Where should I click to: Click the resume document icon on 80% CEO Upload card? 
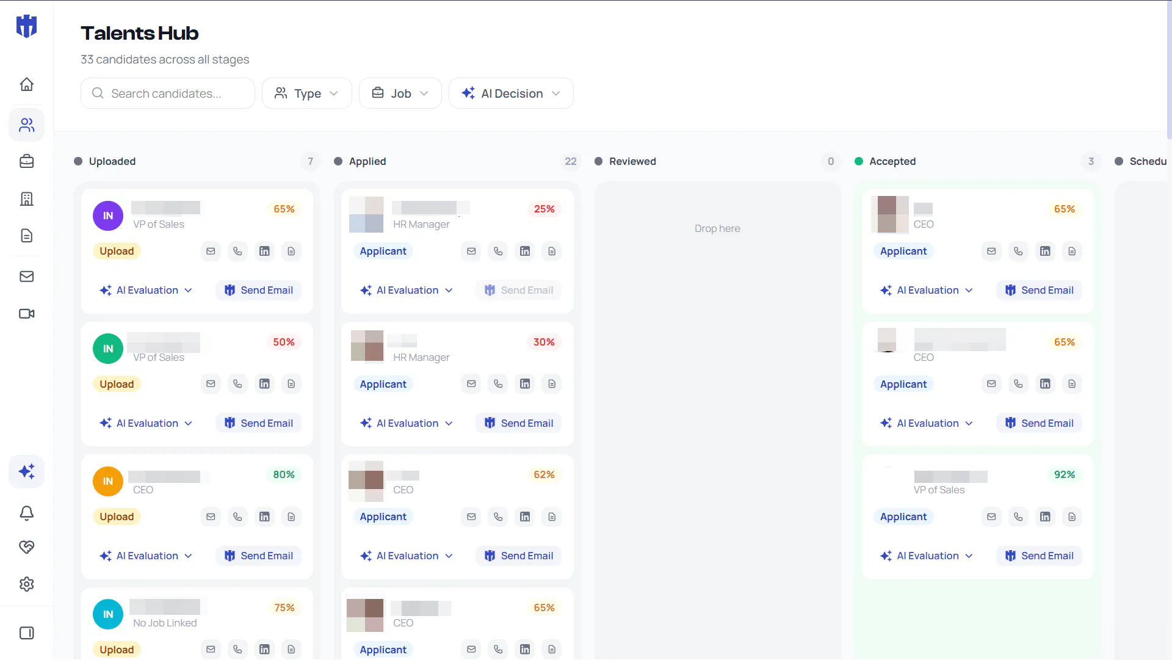(x=291, y=517)
